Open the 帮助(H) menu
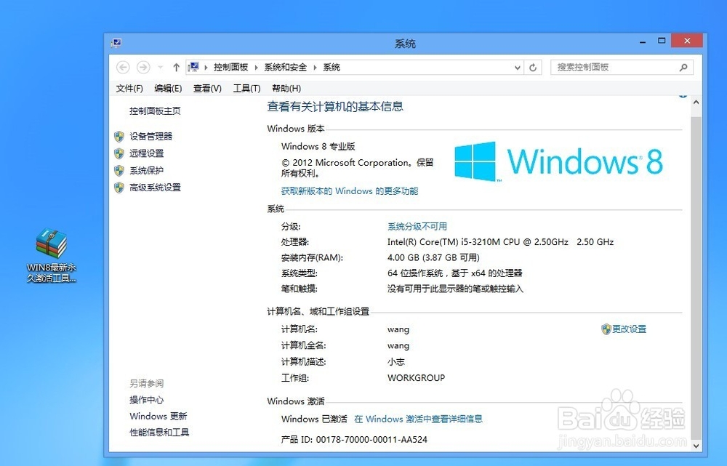 [286, 88]
